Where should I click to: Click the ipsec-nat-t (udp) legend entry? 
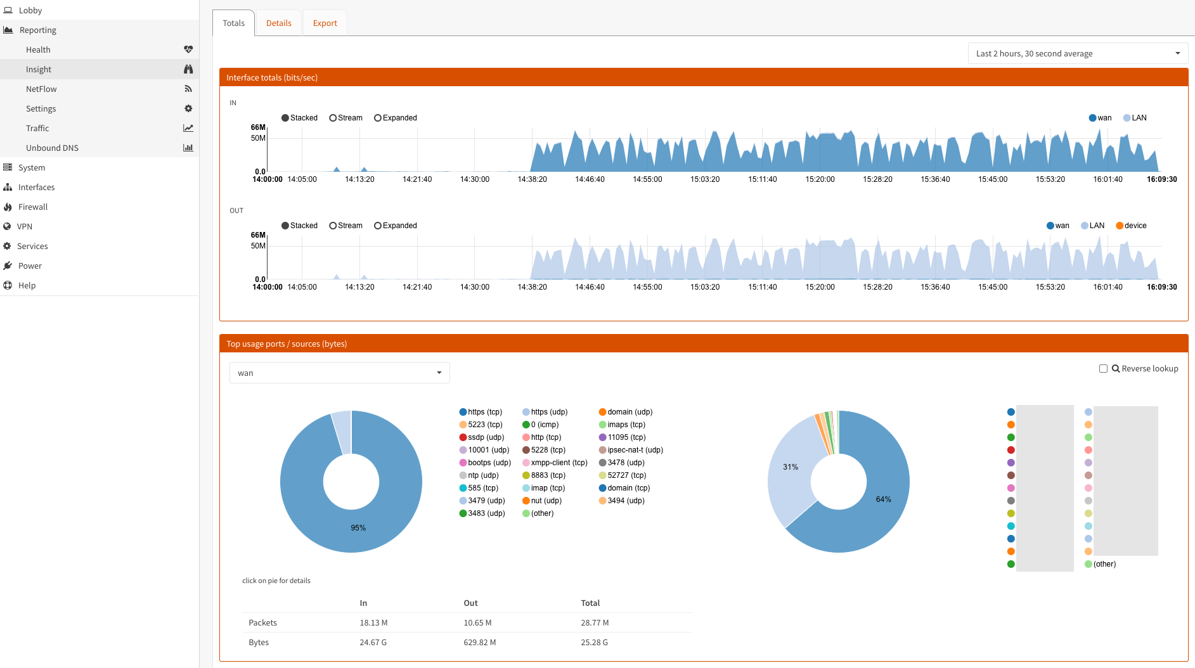(x=631, y=450)
